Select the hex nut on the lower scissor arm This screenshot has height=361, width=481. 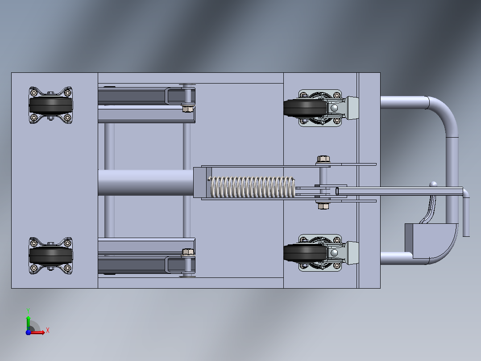point(187,252)
